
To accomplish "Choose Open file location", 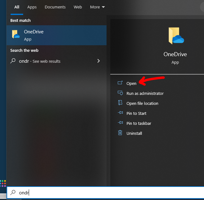I will (142, 104).
